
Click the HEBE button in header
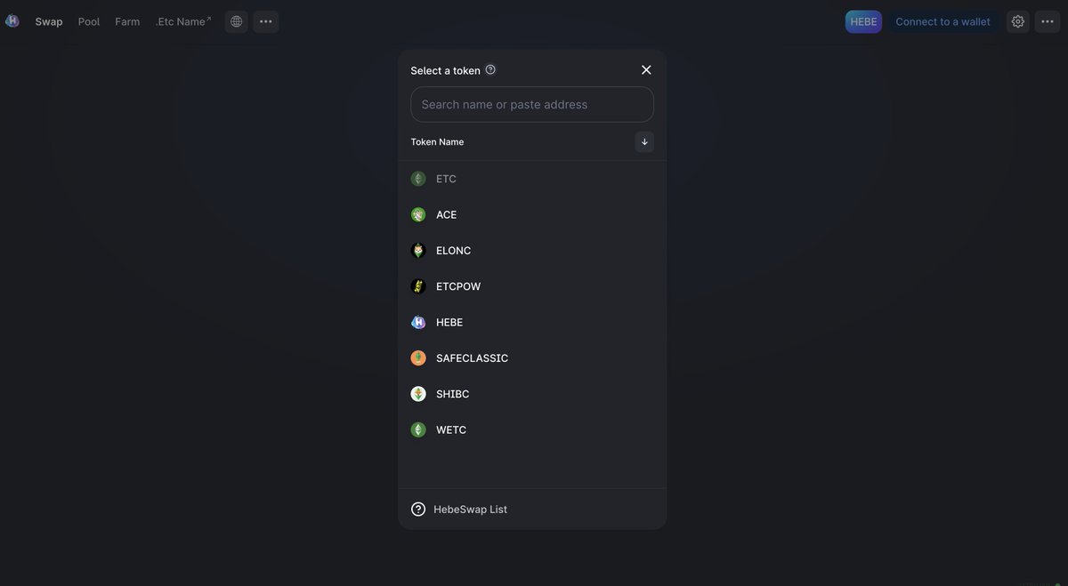(863, 21)
